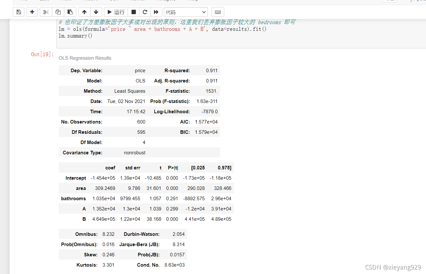Click the P>|t| column header
Image resolution: width=426 pixels, height=274 pixels.
coord(173,168)
